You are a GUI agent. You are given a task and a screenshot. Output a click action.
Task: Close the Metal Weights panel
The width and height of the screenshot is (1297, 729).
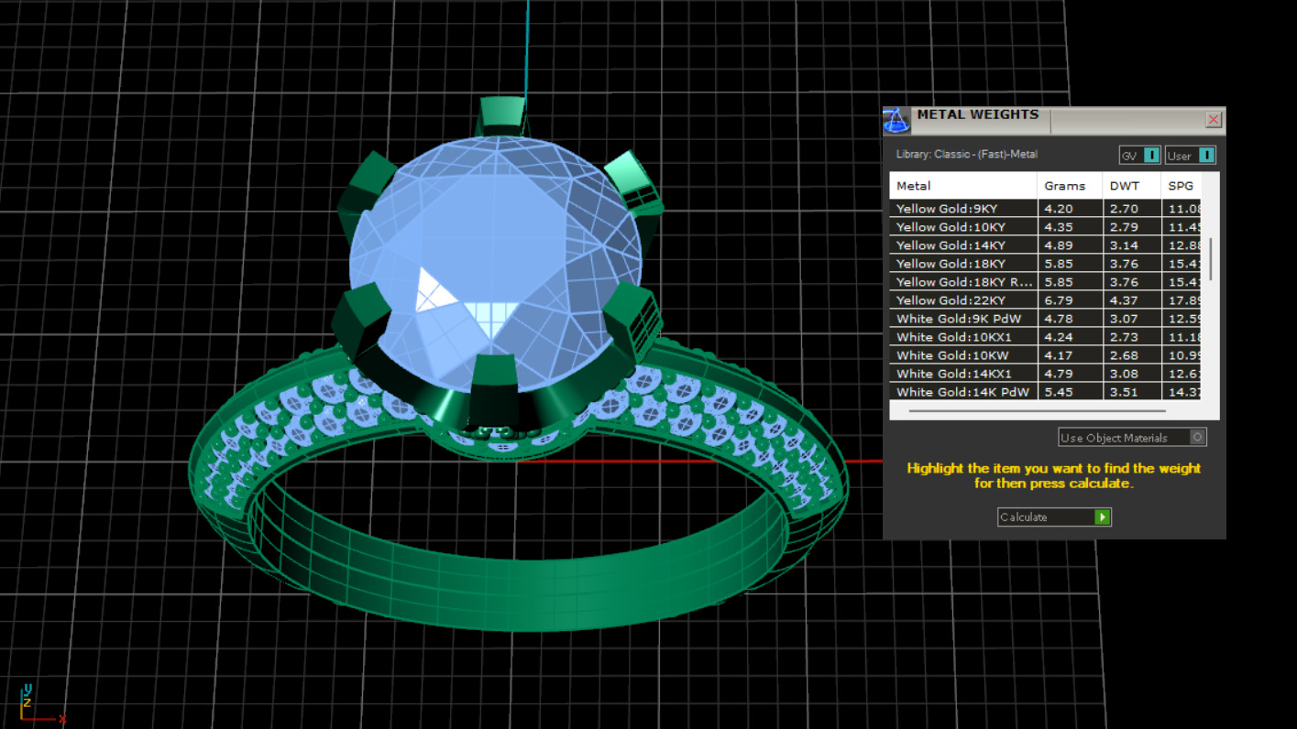[1213, 120]
